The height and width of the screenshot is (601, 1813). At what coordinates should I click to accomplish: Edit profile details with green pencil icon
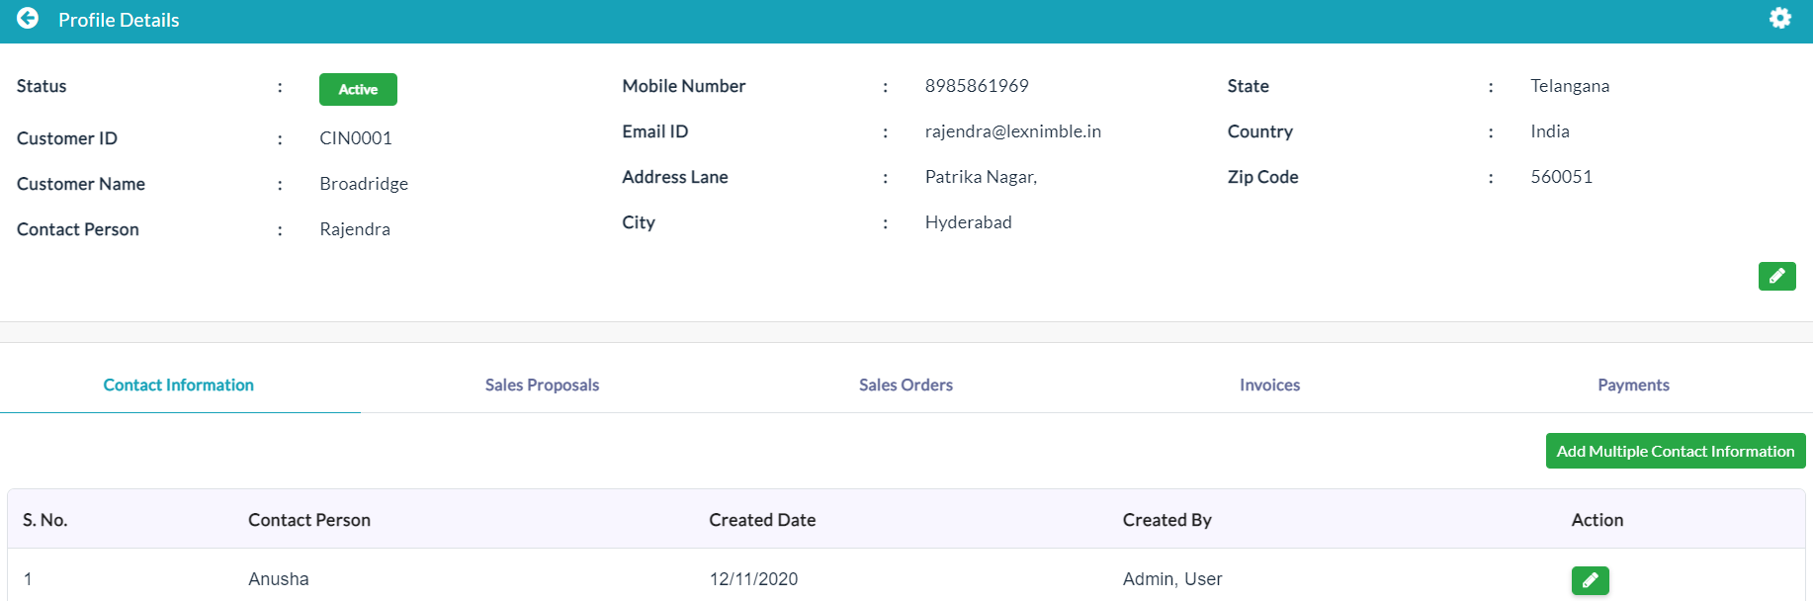[x=1776, y=276]
